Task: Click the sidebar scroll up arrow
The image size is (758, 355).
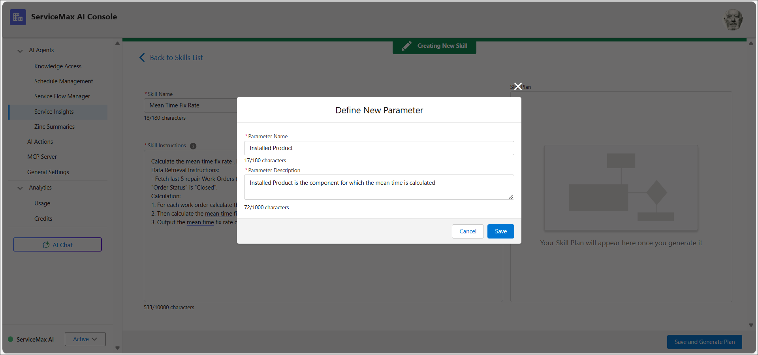Action: coord(117,43)
